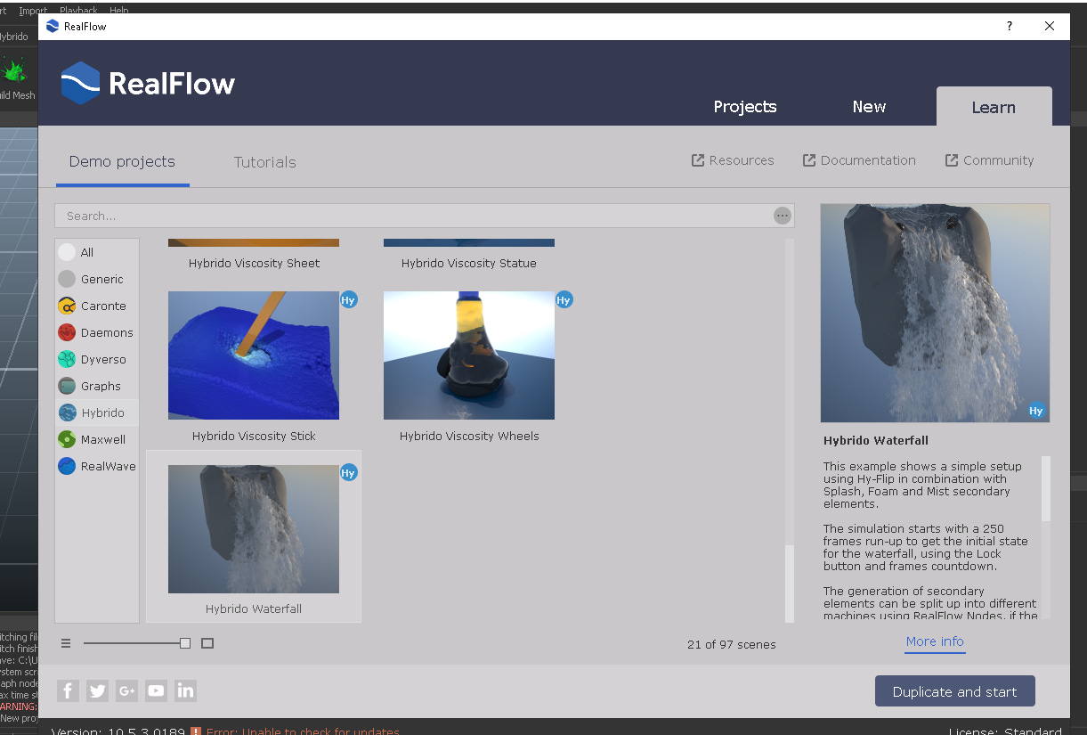The image size is (1087, 735).
Task: Click the search options ellipsis icon
Action: pyautogui.click(x=783, y=216)
